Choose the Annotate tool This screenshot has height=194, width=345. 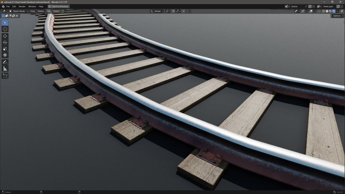click(x=5, y=62)
